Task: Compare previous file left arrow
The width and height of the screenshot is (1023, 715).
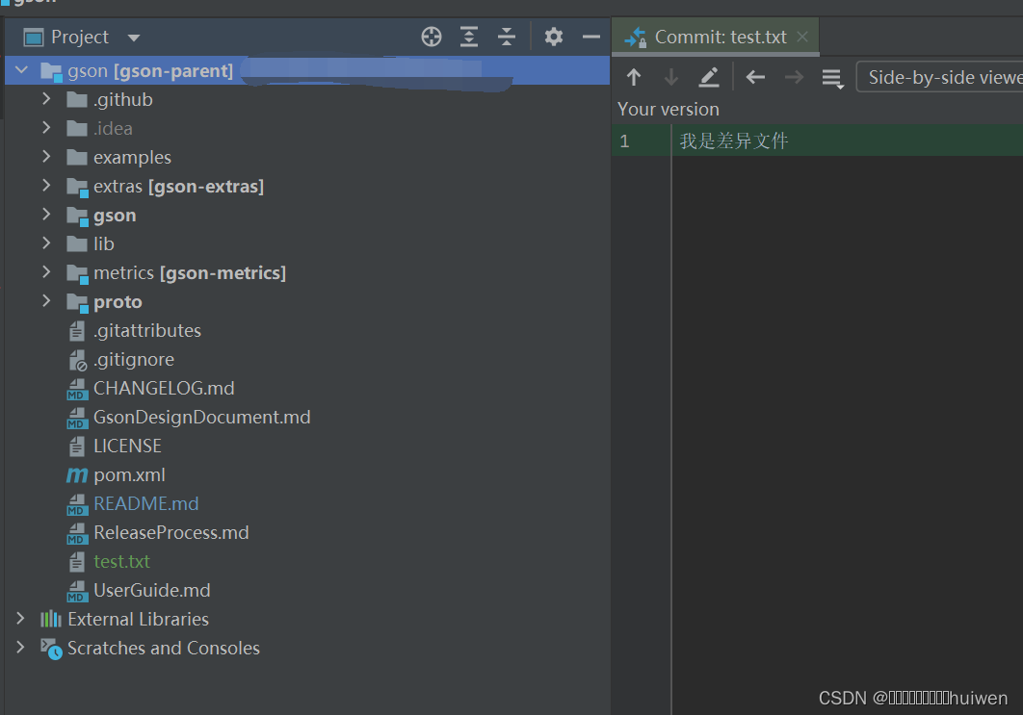Action: (755, 78)
